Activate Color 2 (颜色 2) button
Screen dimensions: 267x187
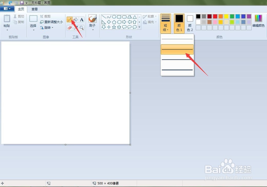coord(190,24)
